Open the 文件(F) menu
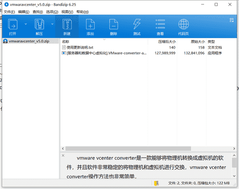 (x=9, y=12)
